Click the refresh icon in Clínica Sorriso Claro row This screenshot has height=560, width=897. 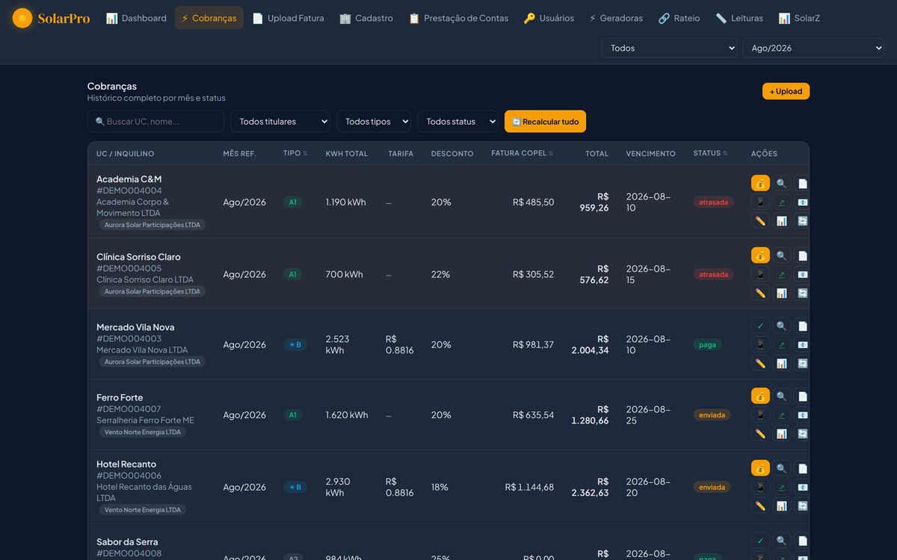[802, 293]
